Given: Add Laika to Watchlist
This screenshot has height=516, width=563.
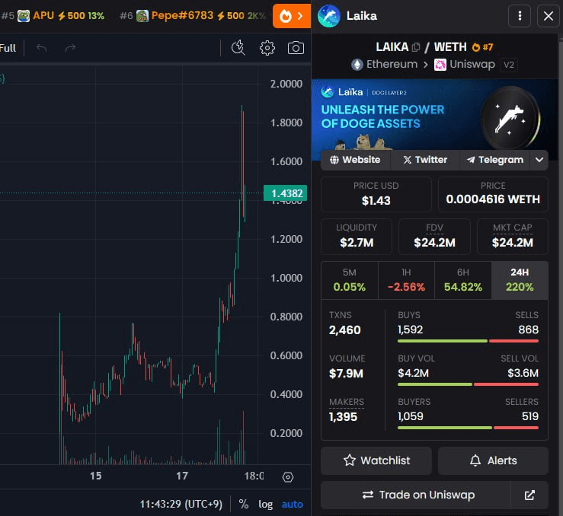Looking at the screenshot, I should pyautogui.click(x=376, y=460).
